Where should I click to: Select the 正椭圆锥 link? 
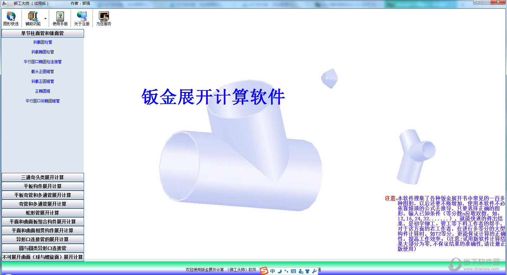click(x=42, y=91)
